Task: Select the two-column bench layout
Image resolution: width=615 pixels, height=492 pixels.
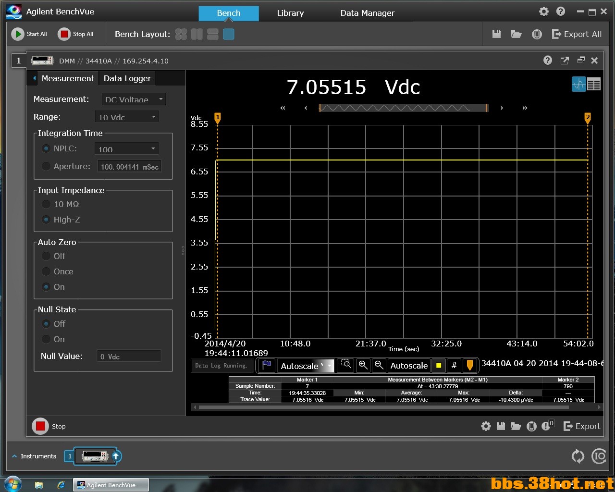Action: click(197, 34)
